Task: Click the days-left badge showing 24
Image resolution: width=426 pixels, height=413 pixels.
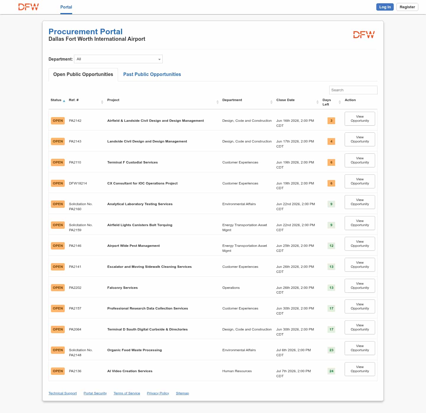Action: (331, 371)
